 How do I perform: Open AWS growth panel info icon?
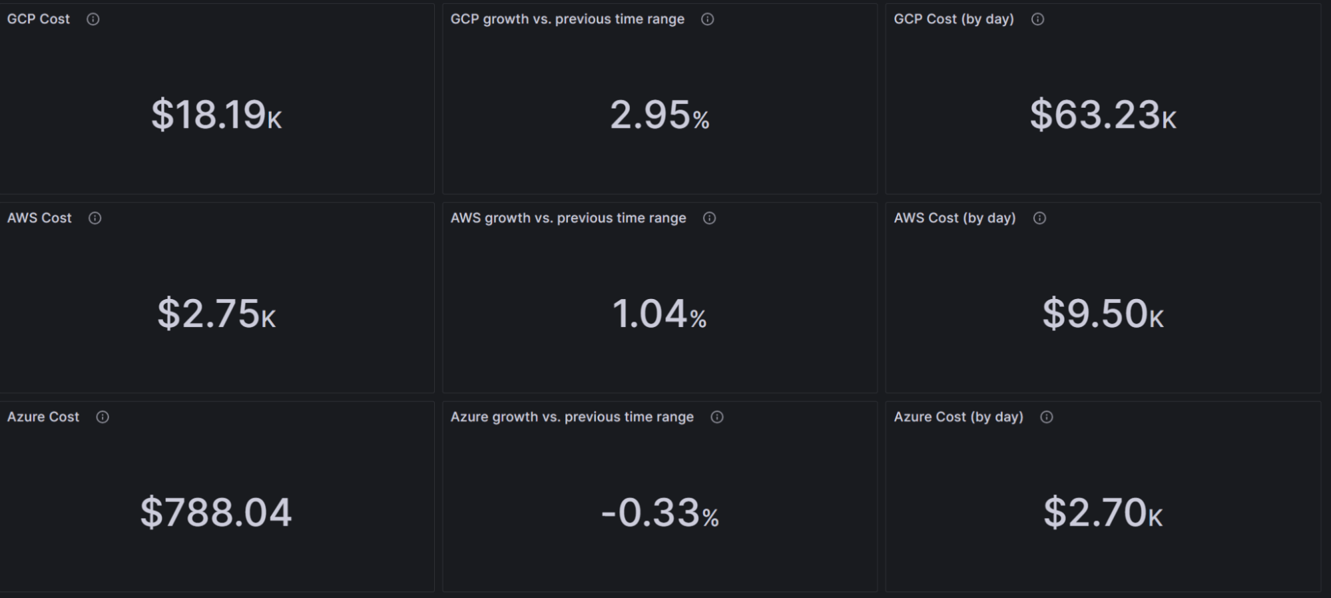710,218
